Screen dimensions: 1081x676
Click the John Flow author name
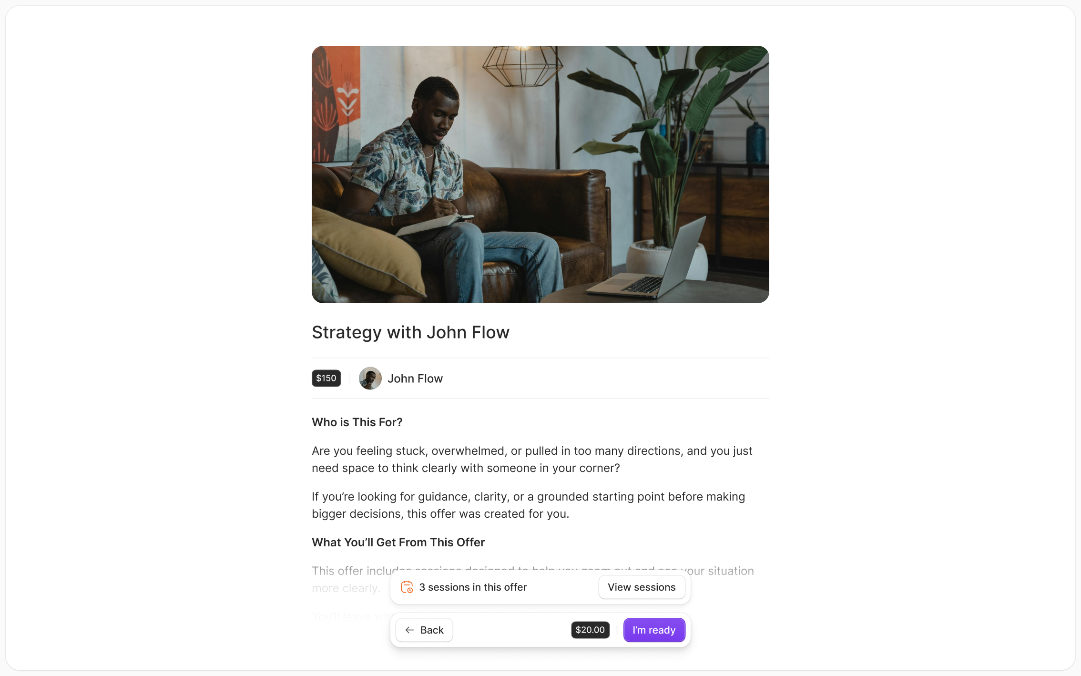pos(415,379)
